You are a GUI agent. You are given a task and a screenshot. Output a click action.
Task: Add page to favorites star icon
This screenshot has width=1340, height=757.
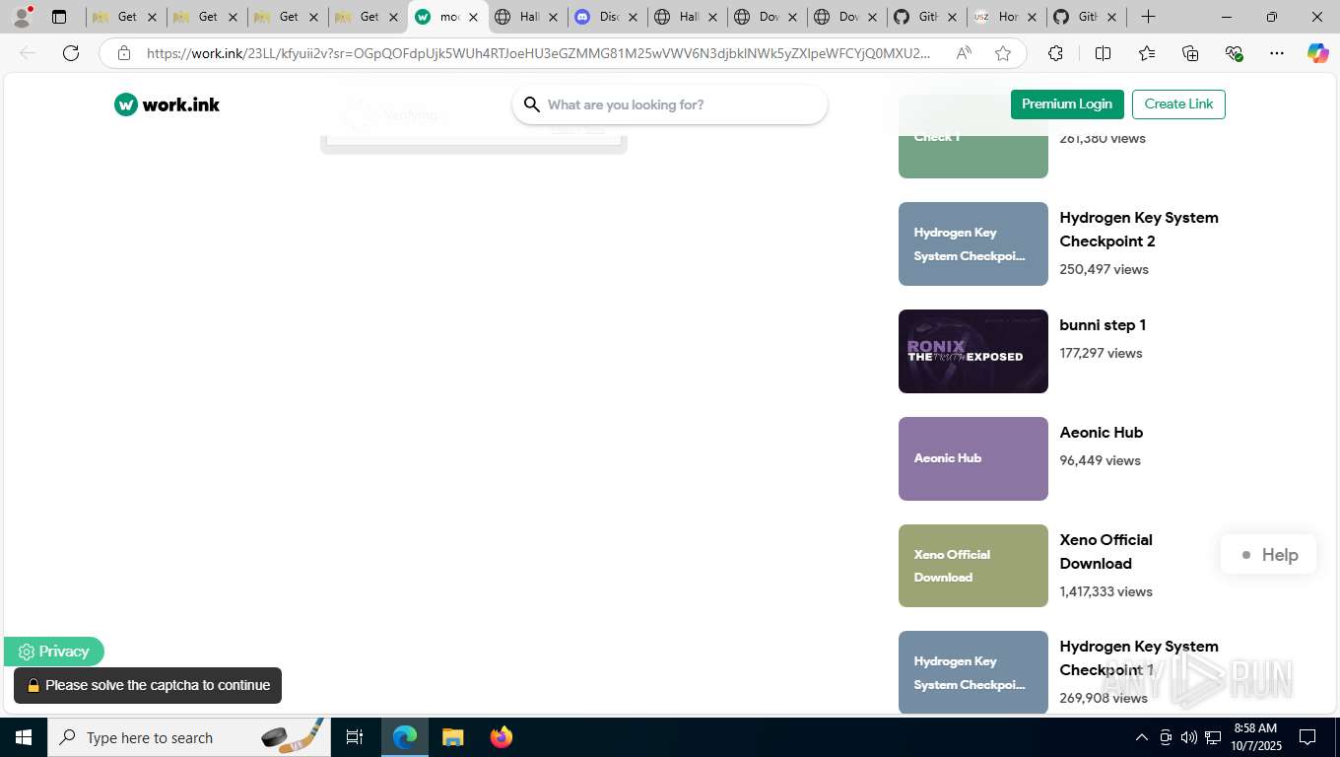pos(1003,53)
